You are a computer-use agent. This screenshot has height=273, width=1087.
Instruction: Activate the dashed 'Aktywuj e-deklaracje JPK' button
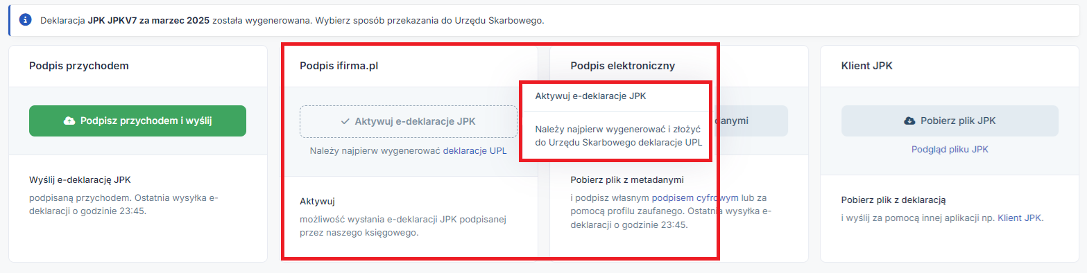[x=409, y=121]
